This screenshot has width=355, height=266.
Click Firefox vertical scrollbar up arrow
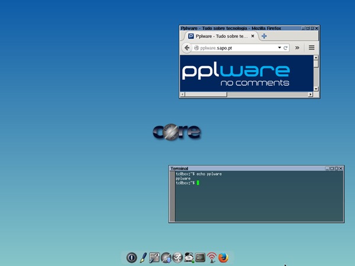pyautogui.click(x=316, y=58)
